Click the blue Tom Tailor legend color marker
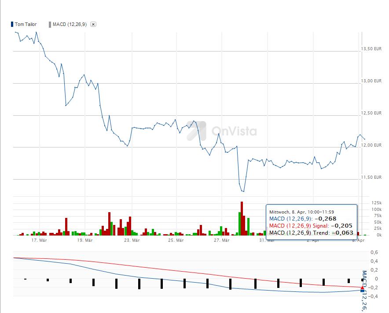The image size is (389, 313). point(12,24)
